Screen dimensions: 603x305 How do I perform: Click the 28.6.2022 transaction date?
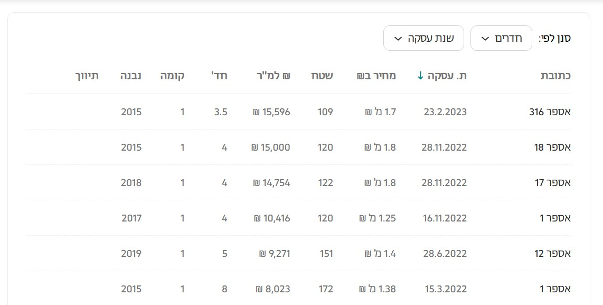point(445,254)
